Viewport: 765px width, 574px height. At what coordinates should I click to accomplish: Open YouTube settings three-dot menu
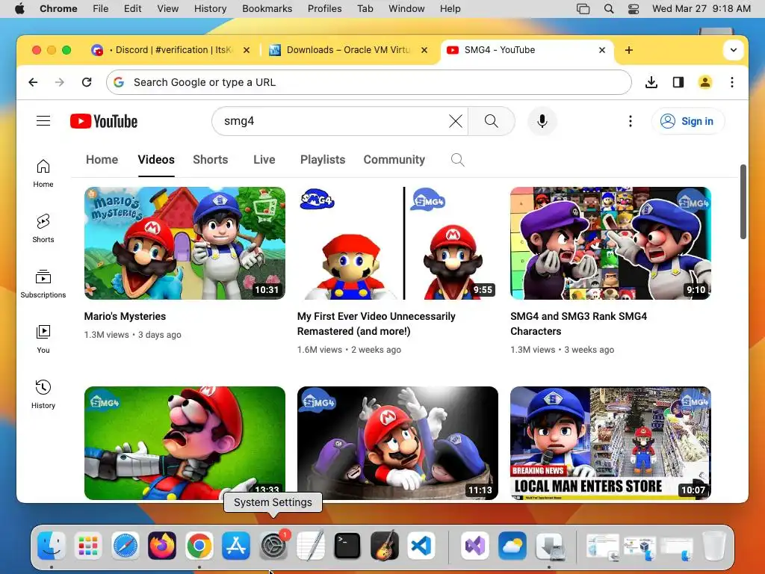click(631, 121)
